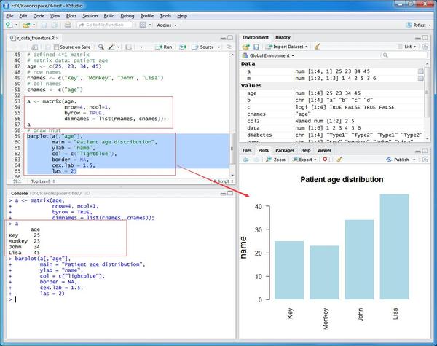Refresh the Environment pane
The image size is (437, 346).
coord(425,47)
